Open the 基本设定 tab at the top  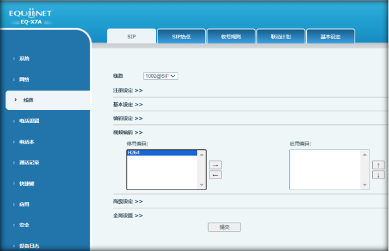point(331,36)
